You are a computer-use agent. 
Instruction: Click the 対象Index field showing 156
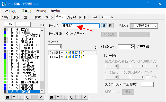tap(126, 47)
